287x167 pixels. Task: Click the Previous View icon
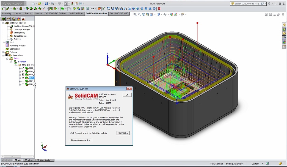click(x=143, y=15)
